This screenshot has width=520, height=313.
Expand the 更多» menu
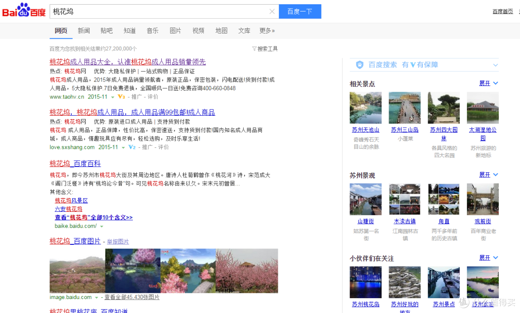coord(267,31)
